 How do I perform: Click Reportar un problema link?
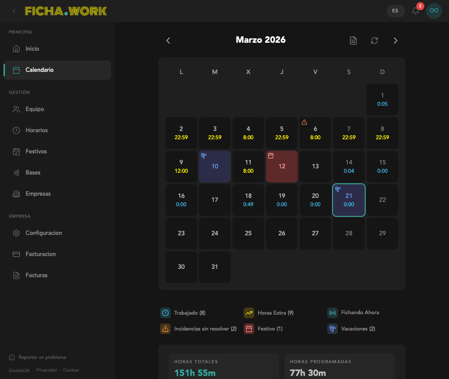coord(42,357)
